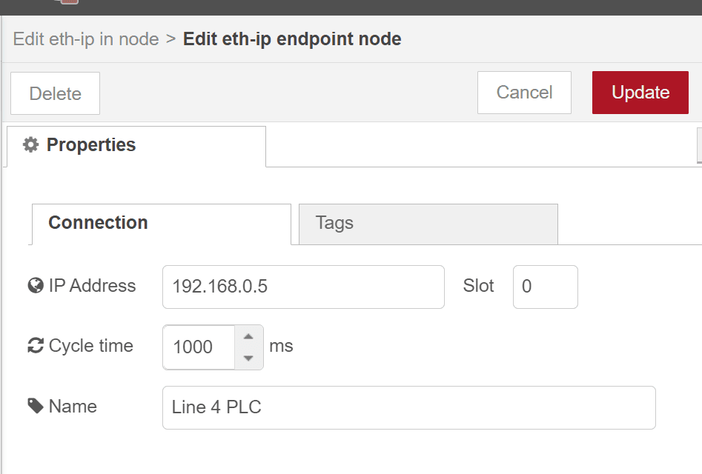Open the Properties panel
Image resolution: width=702 pixels, height=474 pixels.
(x=90, y=144)
